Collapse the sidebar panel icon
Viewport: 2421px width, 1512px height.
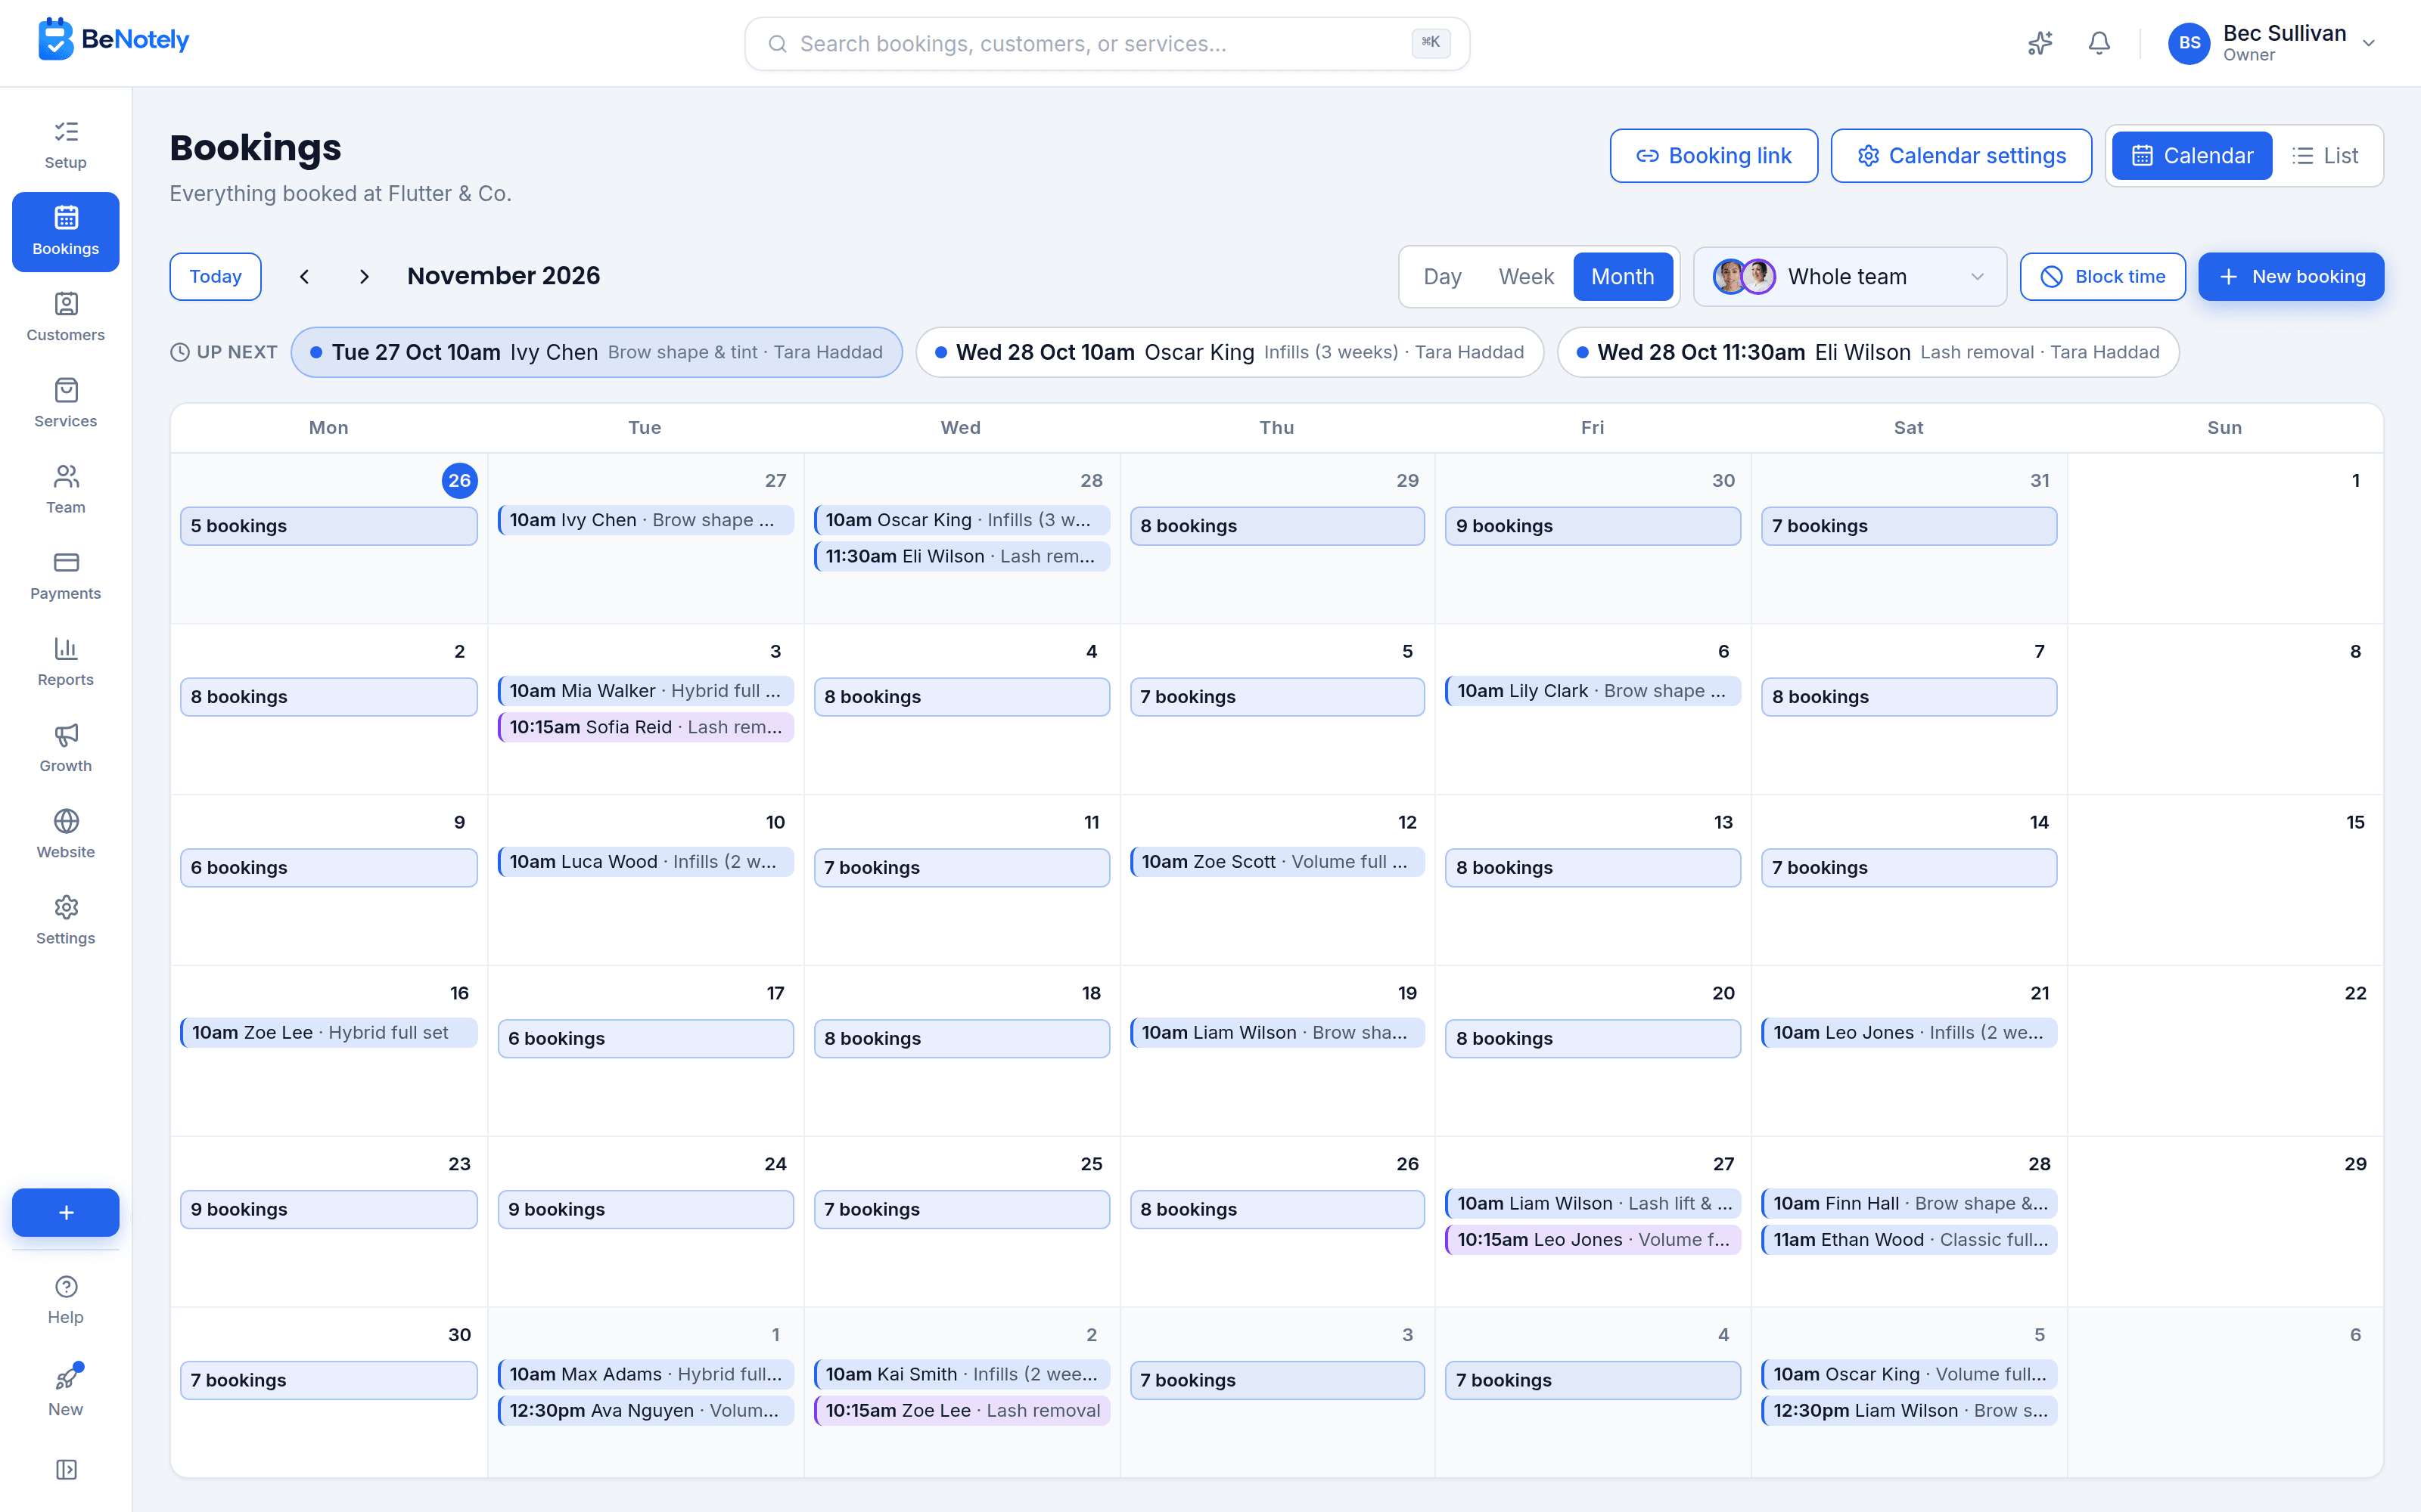tap(66, 1469)
